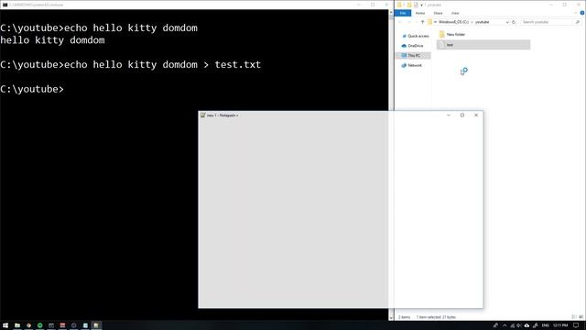This screenshot has height=330, width=586.
Task: Show hidden system tray icons
Action: (505, 325)
